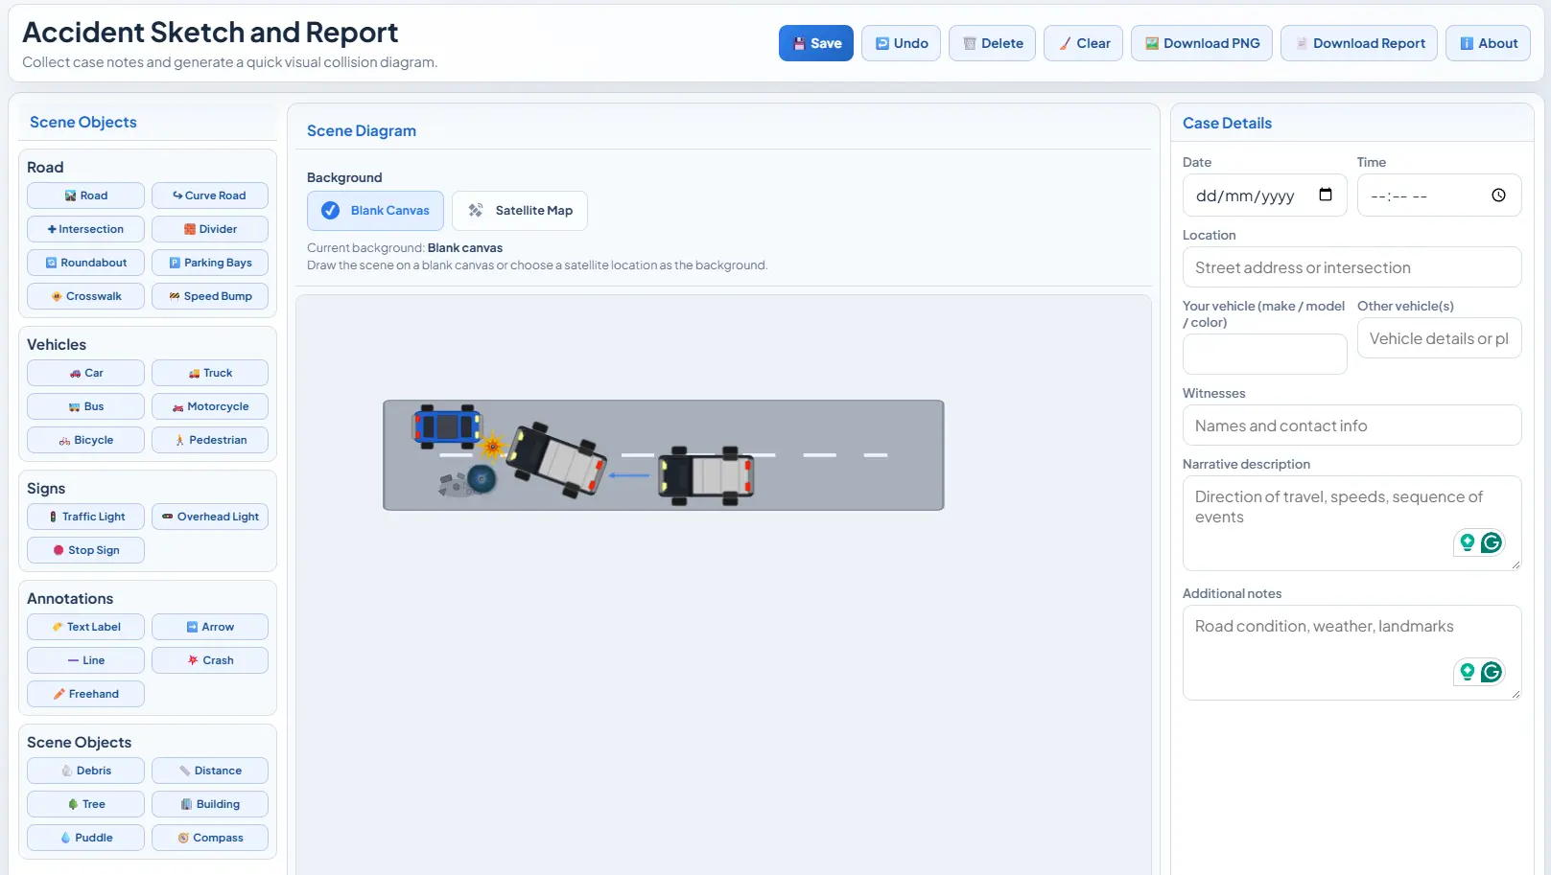Select the Freehand drawing tool

[85, 694]
